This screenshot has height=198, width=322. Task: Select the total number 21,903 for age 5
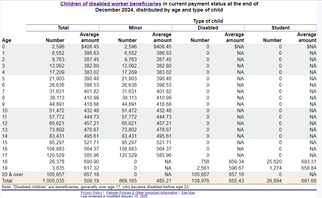(57, 79)
